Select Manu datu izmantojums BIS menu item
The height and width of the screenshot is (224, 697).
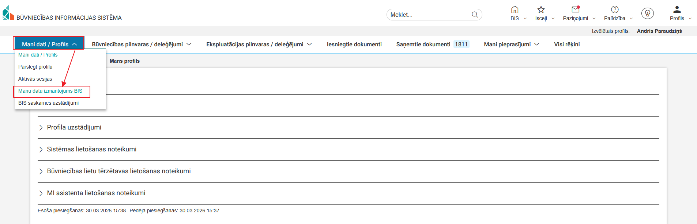tap(50, 91)
